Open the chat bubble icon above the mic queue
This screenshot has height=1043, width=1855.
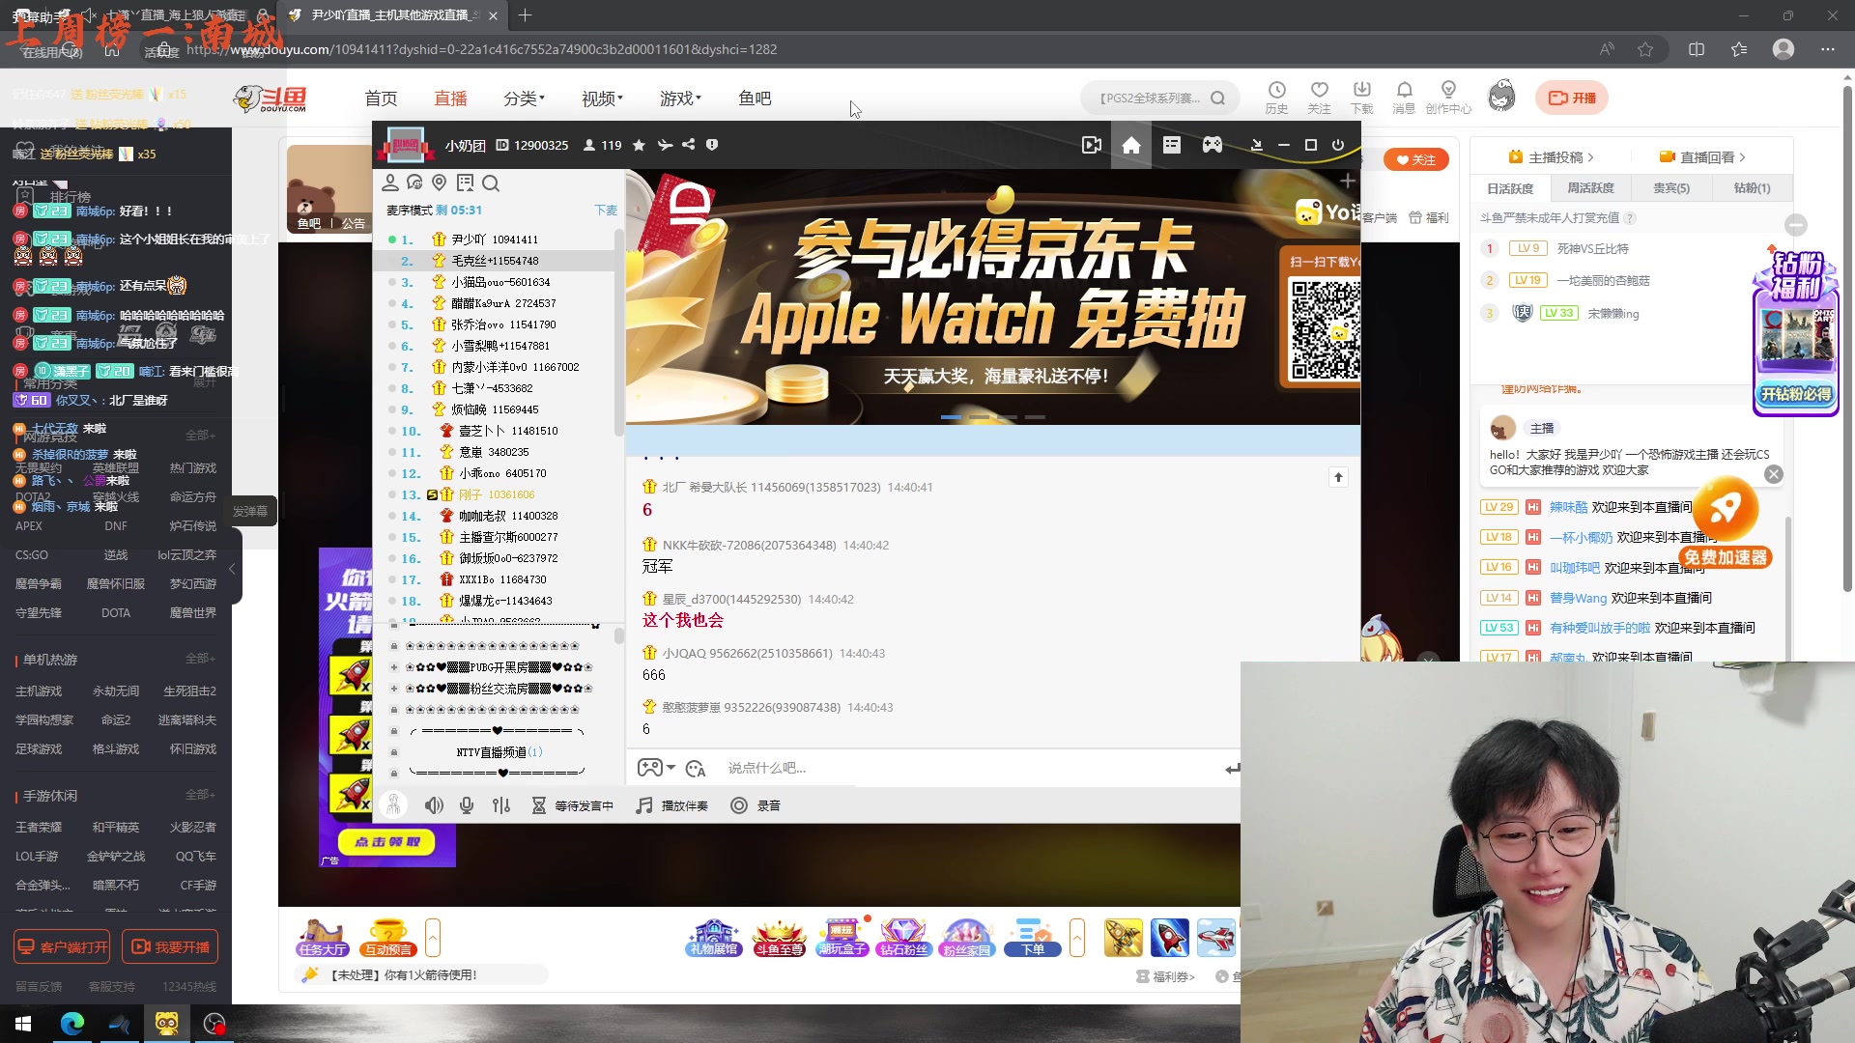point(414,183)
